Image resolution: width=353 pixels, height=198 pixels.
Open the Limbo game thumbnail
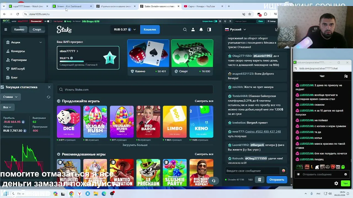(175, 122)
